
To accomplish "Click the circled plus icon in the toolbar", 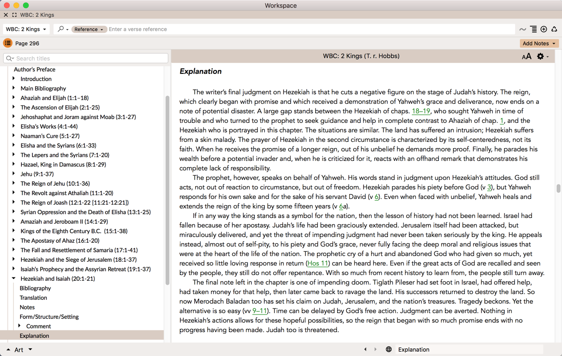I will click(x=544, y=30).
